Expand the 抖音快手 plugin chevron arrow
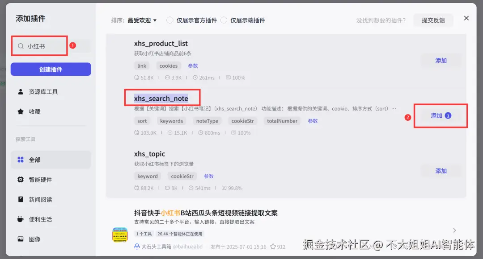Screen dimensions: 483x259 pyautogui.click(x=454, y=230)
